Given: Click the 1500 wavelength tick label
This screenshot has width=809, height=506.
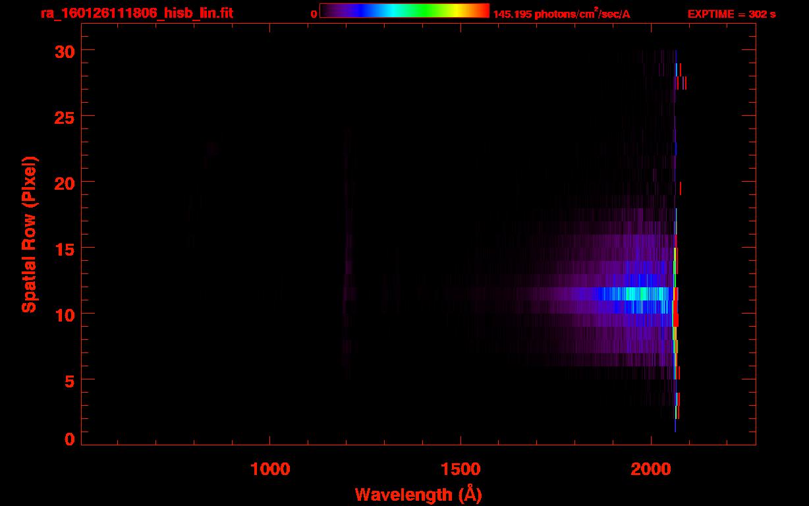Looking at the screenshot, I should pos(460,469).
